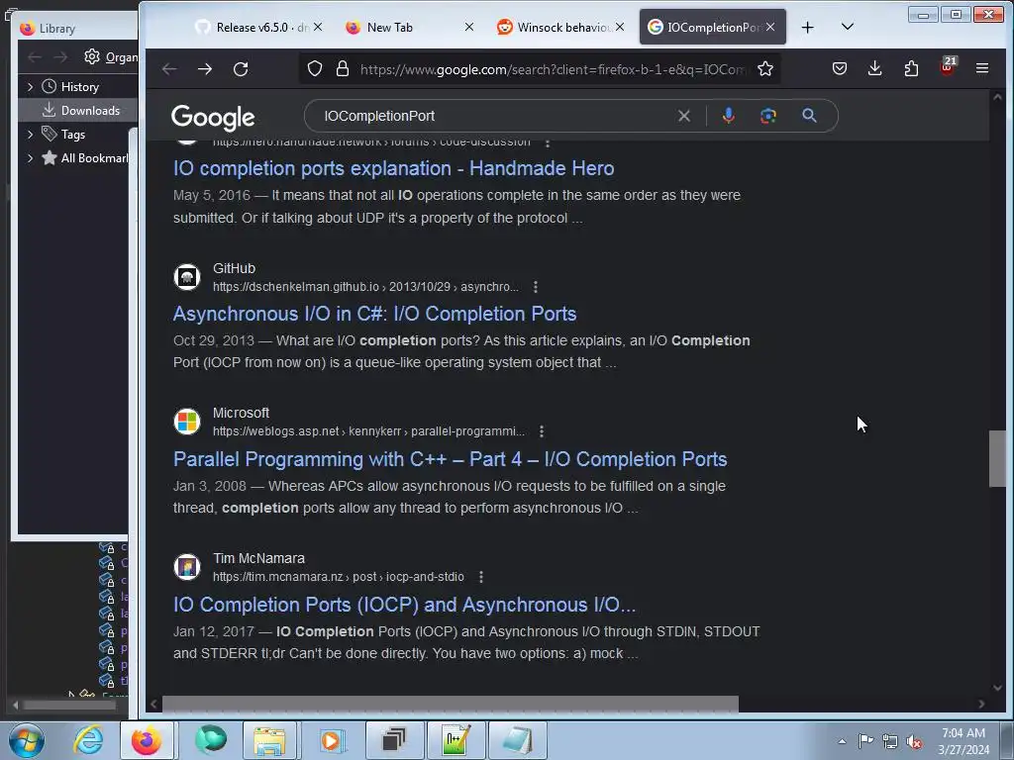
Task: Close the Winsock behaviour tab
Action: pos(620,27)
